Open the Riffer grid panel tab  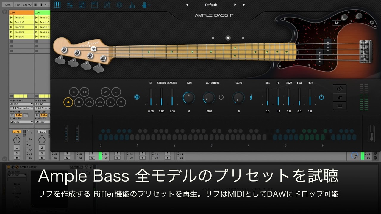[x=82, y=5]
